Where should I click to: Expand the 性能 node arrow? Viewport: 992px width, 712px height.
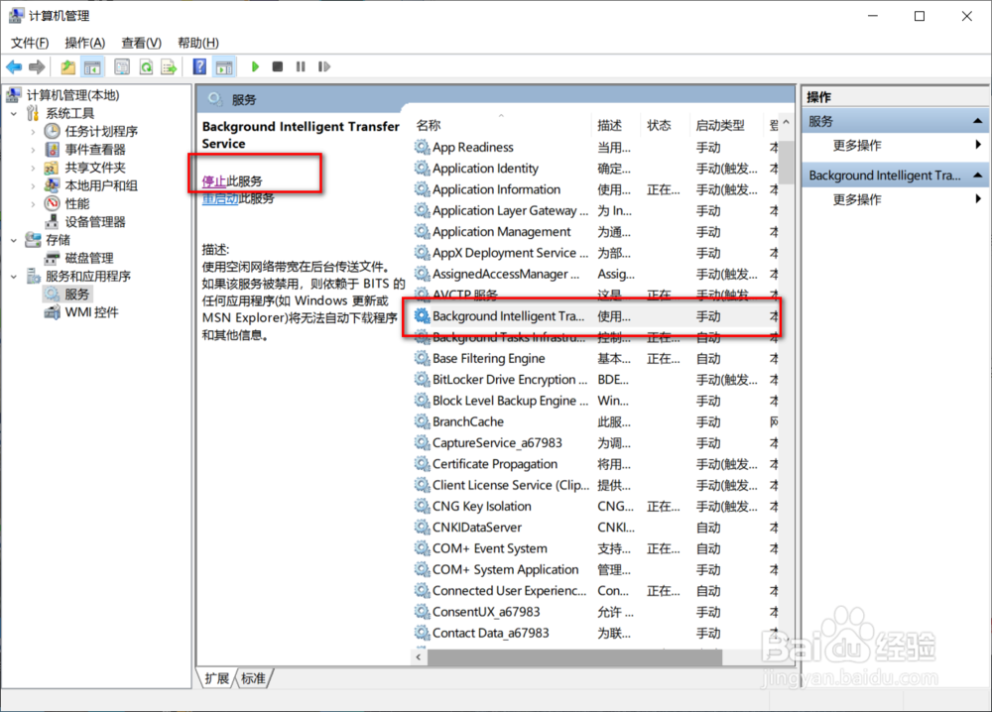pos(33,204)
